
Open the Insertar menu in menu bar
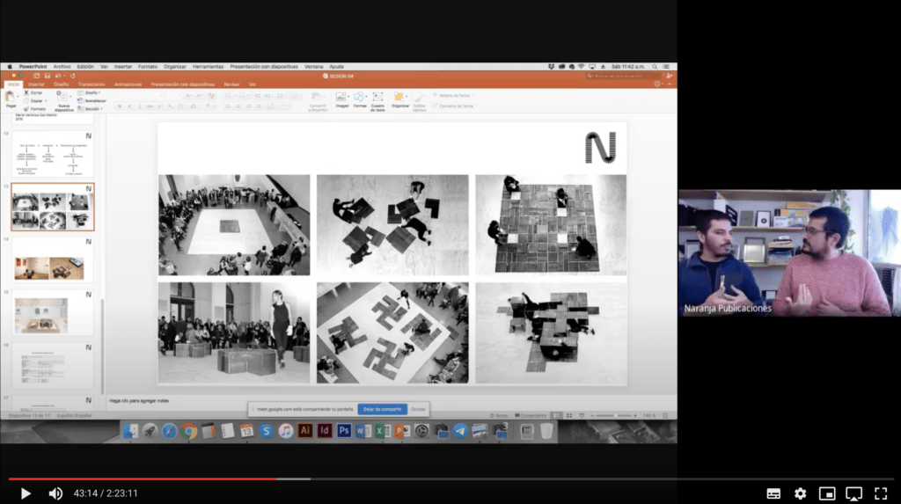pyautogui.click(x=123, y=67)
